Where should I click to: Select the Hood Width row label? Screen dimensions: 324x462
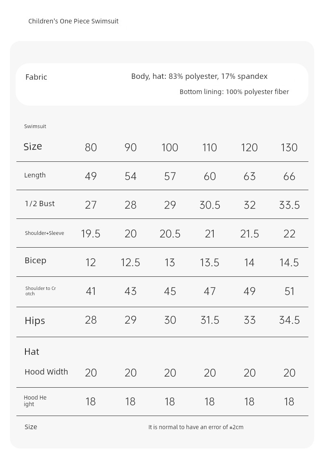[x=46, y=372]
